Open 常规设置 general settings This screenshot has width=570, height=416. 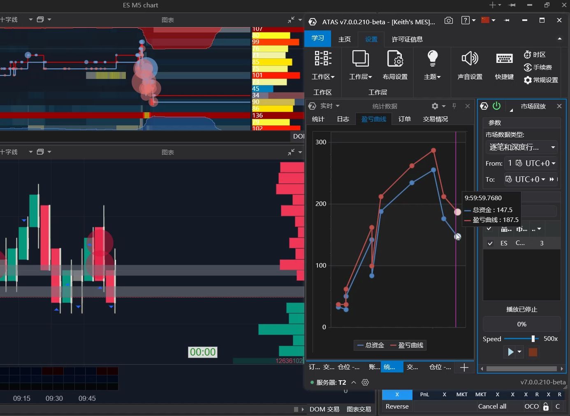pos(541,80)
